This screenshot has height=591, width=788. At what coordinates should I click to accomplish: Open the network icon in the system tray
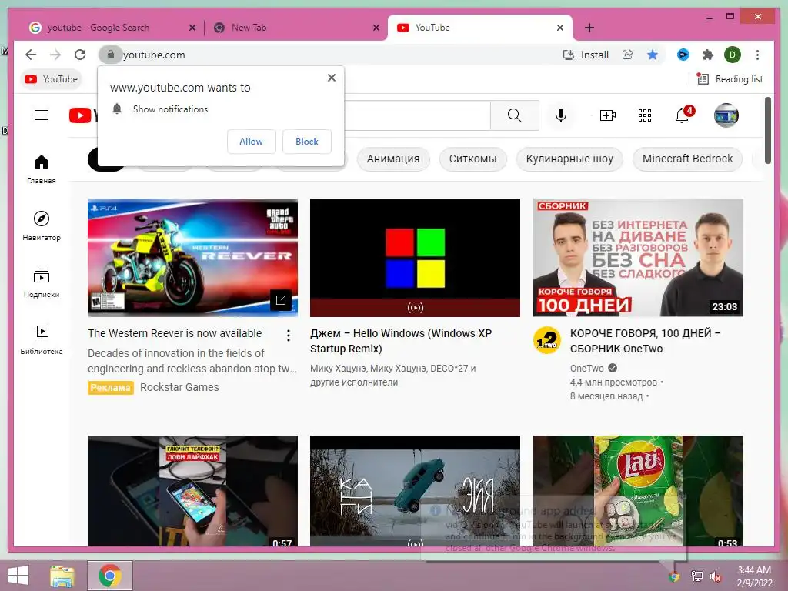[696, 576]
